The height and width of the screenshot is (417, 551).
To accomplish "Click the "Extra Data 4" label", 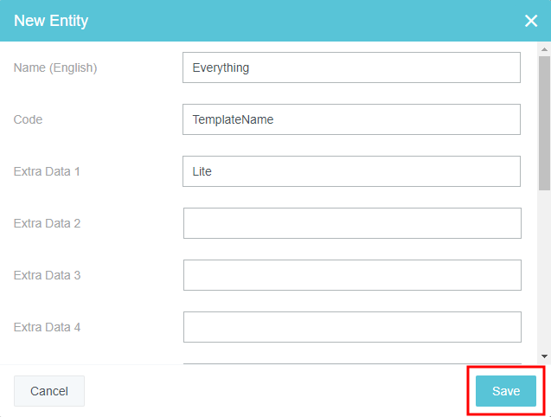I will [x=47, y=327].
